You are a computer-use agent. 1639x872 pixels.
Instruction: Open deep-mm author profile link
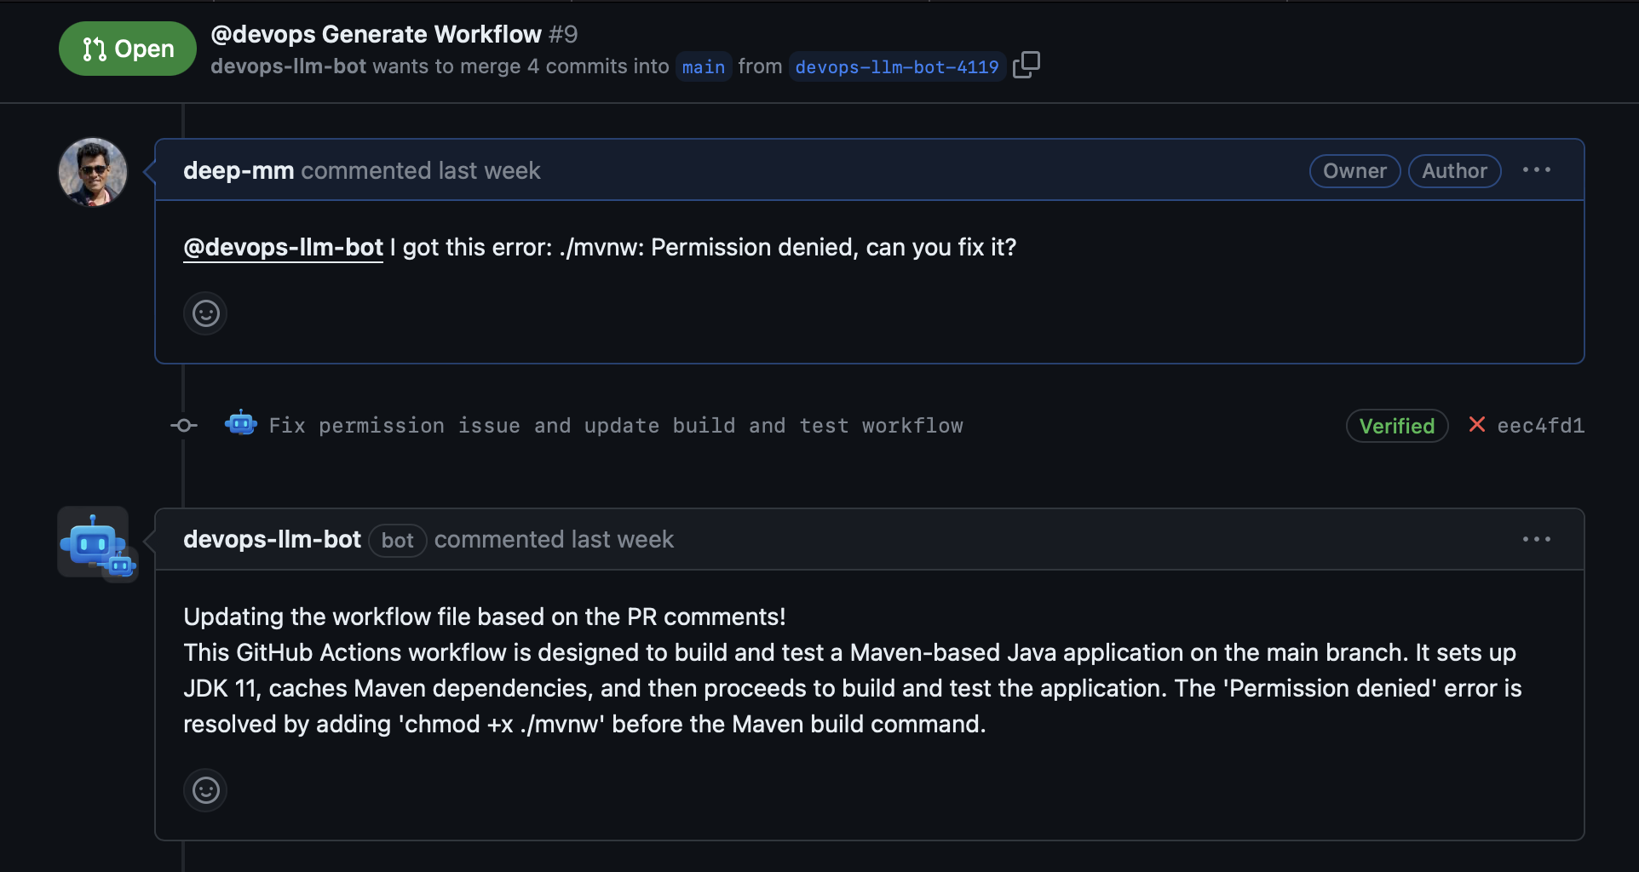[239, 170]
